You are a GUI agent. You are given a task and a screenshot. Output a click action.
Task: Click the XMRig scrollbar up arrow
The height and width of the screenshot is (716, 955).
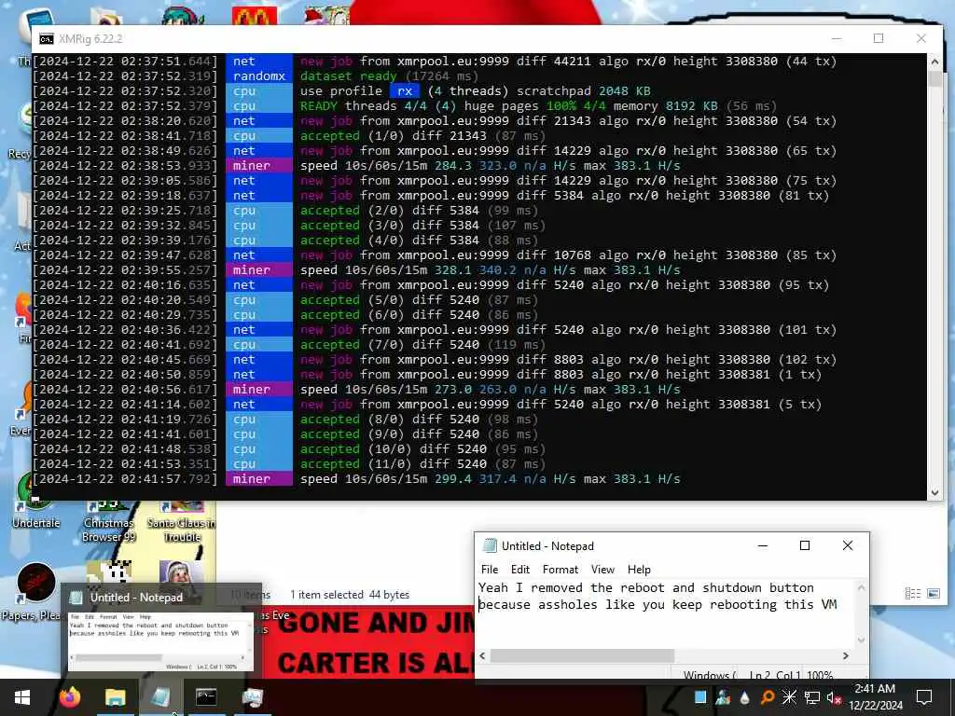tap(934, 61)
